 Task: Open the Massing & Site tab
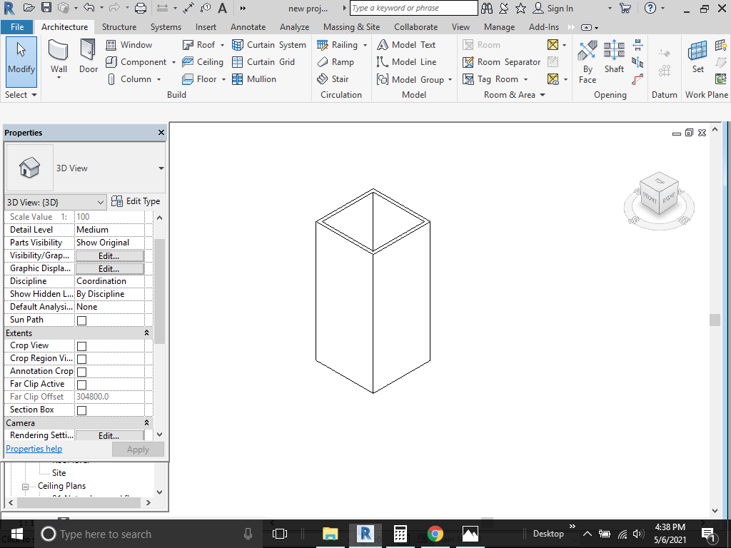(351, 27)
